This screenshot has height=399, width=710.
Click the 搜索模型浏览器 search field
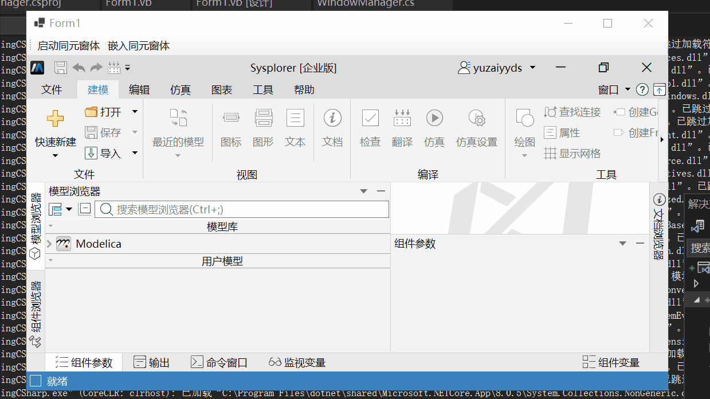[x=242, y=209]
